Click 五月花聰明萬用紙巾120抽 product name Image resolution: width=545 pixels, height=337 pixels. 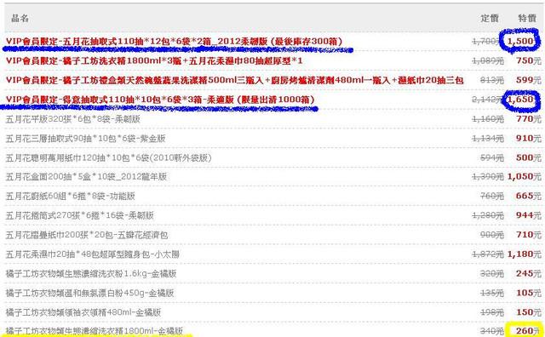108,157
